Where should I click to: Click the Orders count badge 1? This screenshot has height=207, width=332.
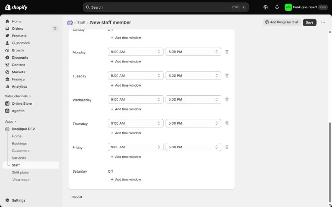[x=55, y=29]
